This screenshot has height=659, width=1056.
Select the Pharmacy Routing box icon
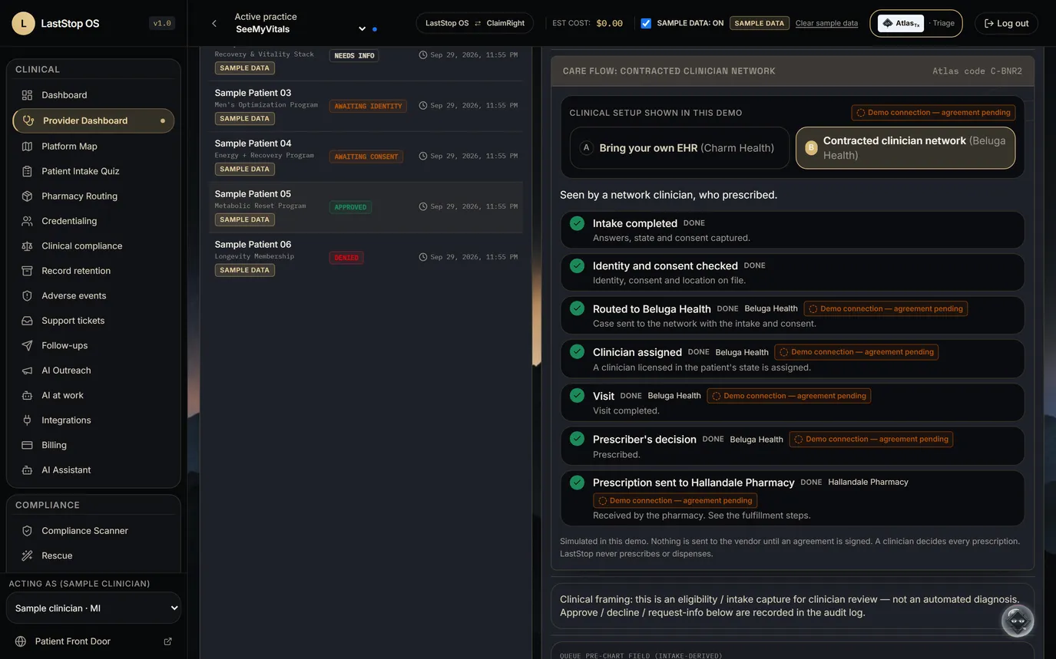click(x=27, y=196)
